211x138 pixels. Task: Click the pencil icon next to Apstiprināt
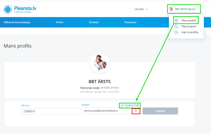(x=122, y=106)
